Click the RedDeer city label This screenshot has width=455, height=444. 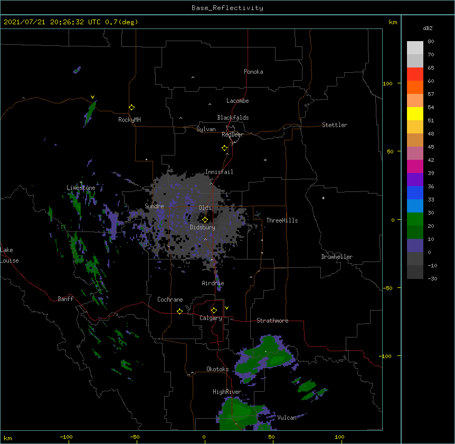click(x=232, y=134)
